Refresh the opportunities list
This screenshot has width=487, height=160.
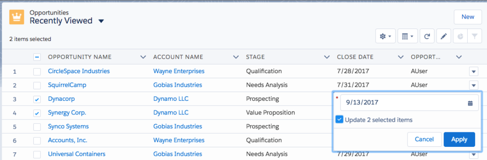[427, 37]
